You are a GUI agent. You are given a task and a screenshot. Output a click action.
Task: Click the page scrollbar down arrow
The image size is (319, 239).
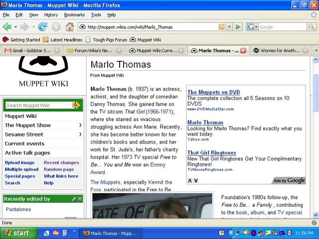[x=316, y=215]
